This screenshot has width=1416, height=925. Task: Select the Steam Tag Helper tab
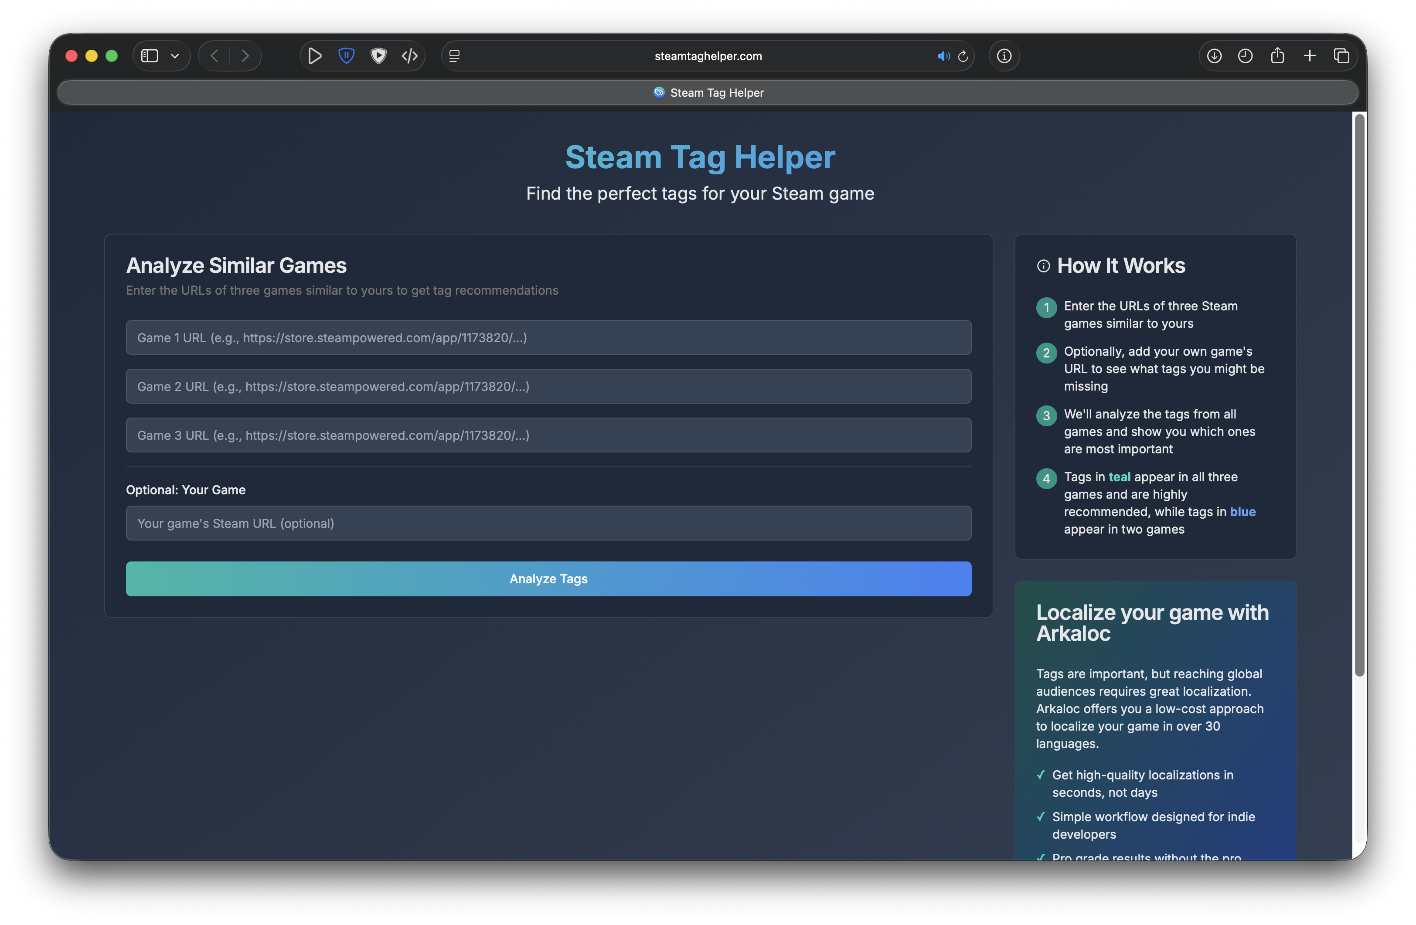click(708, 93)
